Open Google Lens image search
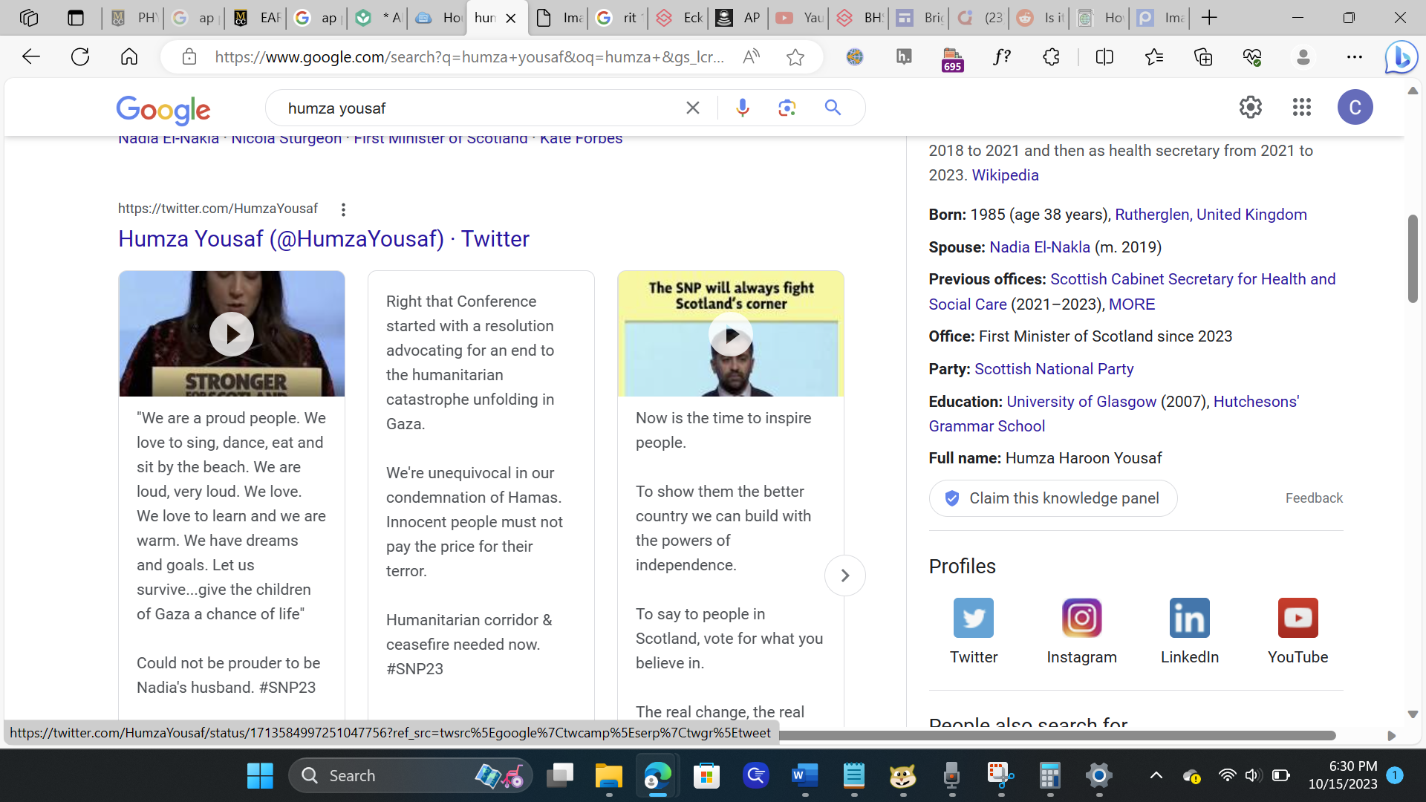Image resolution: width=1426 pixels, height=802 pixels. click(787, 108)
